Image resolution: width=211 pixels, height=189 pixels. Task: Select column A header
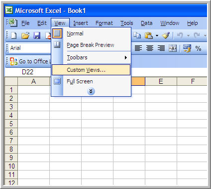click(x=33, y=81)
